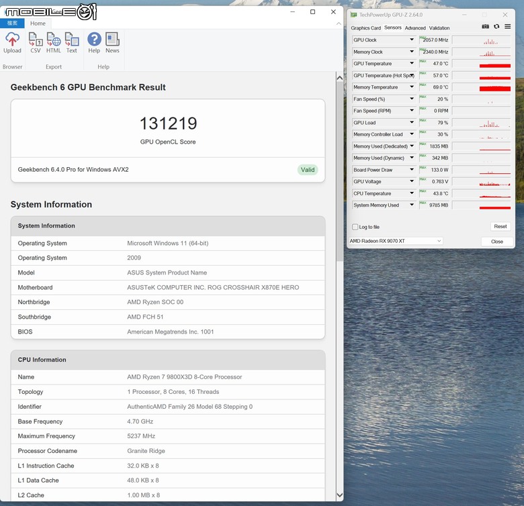Open Geekbench News
524x506 pixels.
pos(112,43)
